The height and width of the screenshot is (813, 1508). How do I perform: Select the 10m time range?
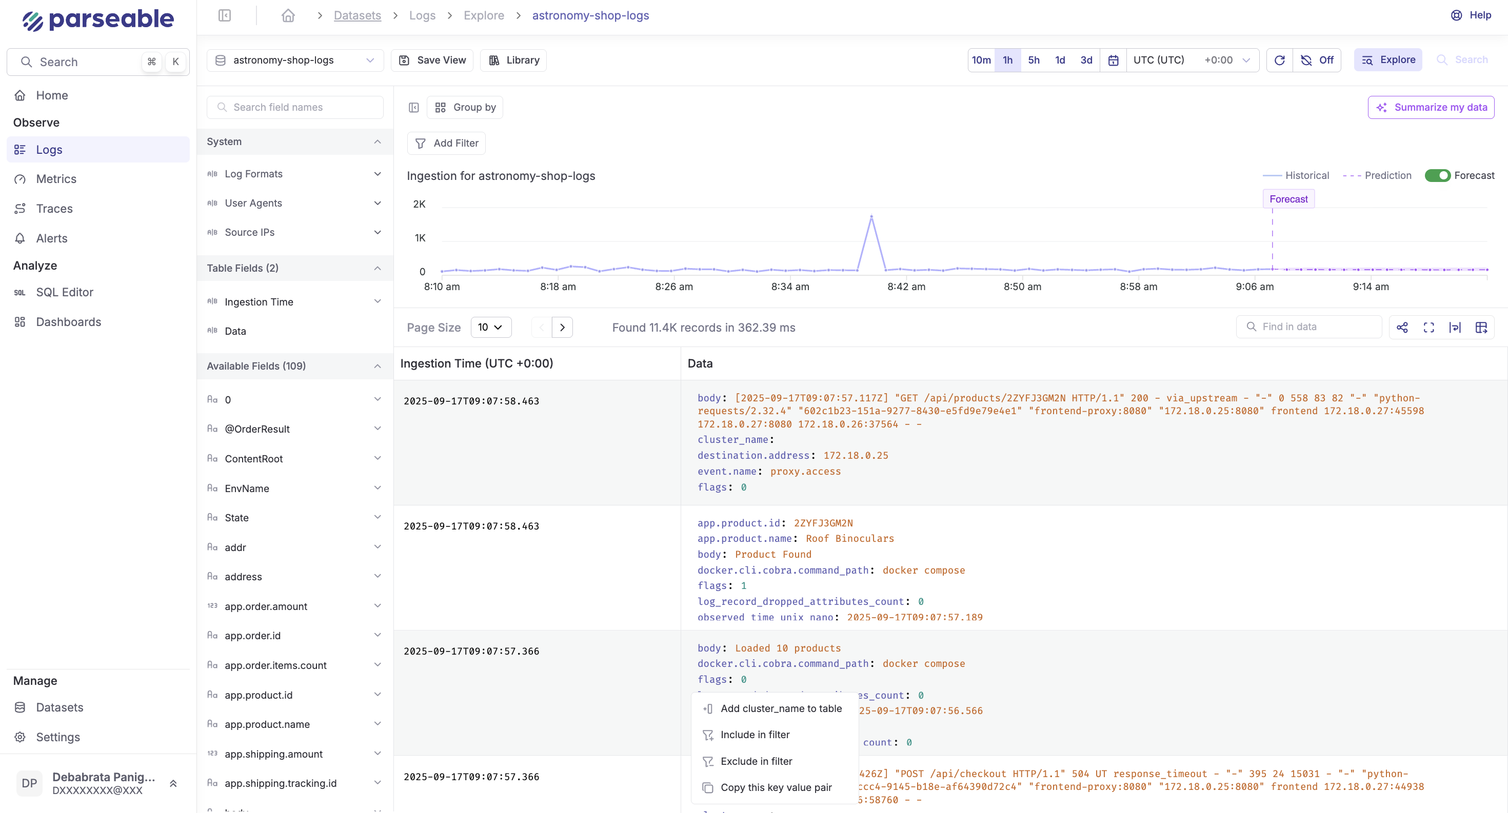pos(981,60)
